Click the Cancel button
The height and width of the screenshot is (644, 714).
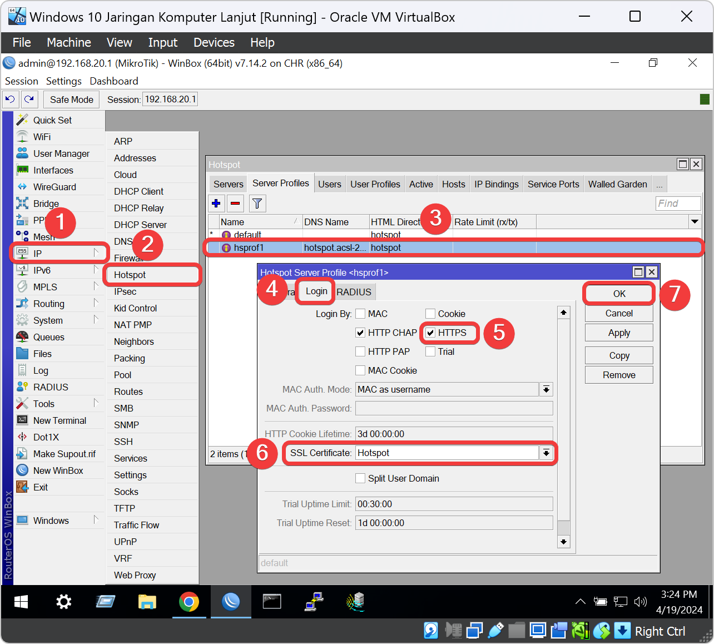(x=619, y=313)
